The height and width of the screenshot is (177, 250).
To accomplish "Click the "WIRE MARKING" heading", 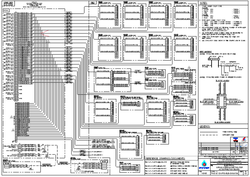I will click(205, 52).
